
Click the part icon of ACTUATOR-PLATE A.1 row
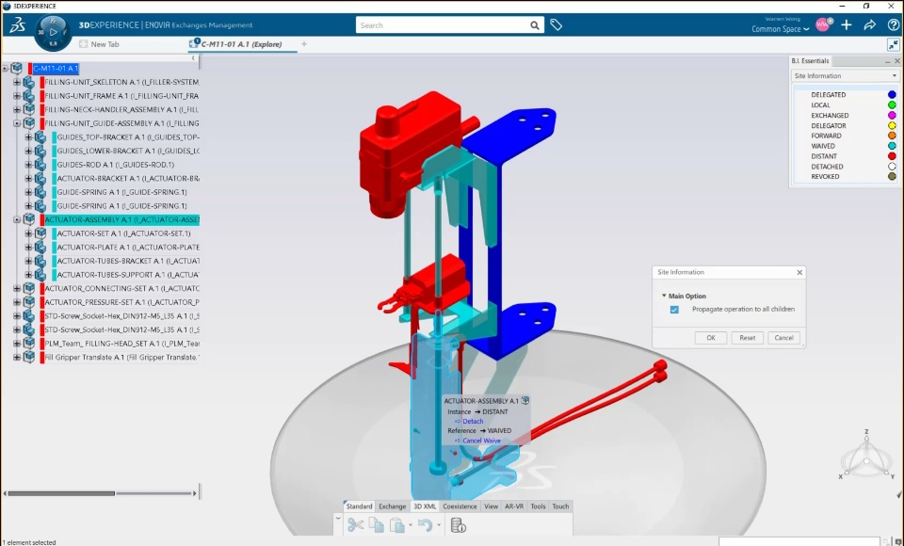(x=40, y=247)
